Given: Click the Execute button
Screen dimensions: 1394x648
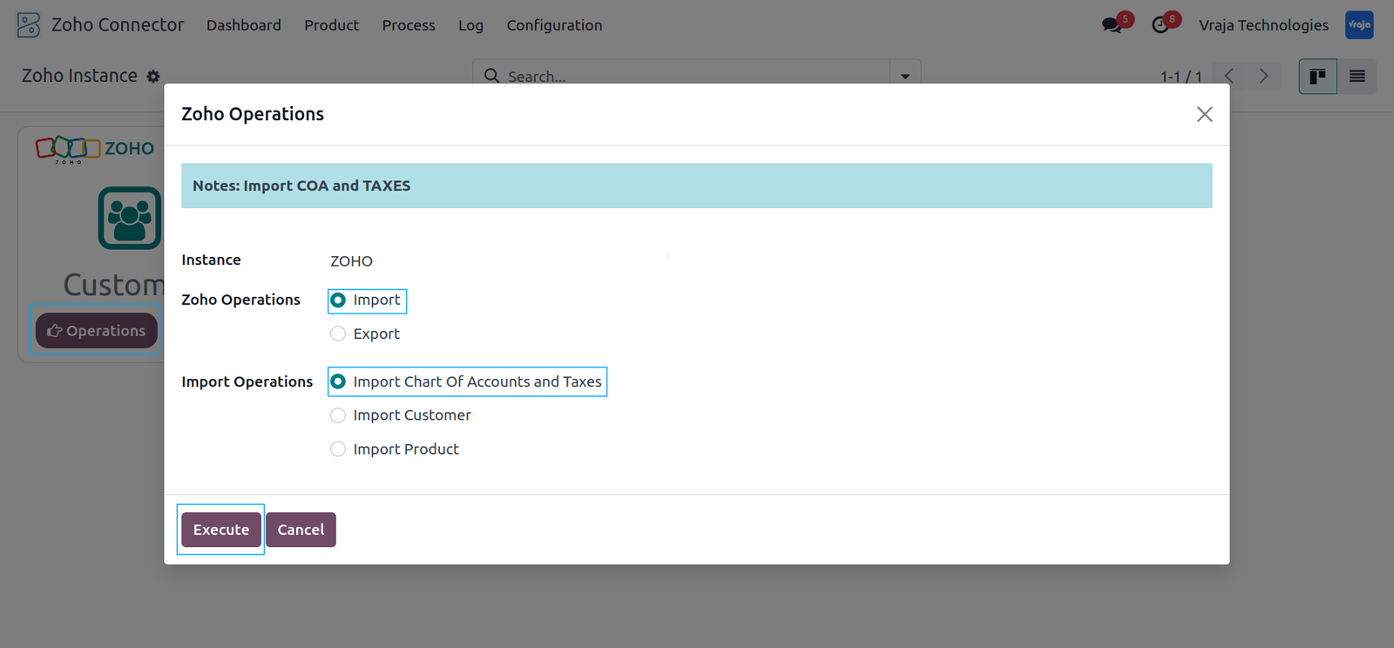Looking at the screenshot, I should 221,530.
